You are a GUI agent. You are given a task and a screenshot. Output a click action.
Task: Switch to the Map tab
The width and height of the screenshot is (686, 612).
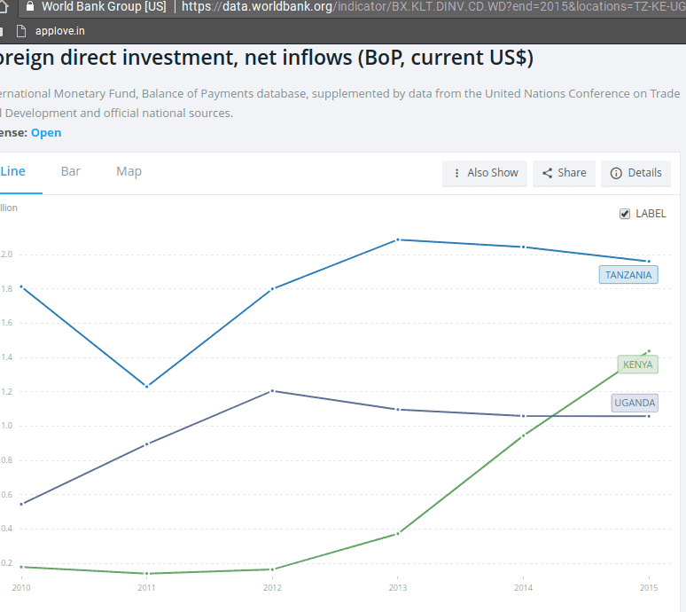pyautogui.click(x=129, y=171)
